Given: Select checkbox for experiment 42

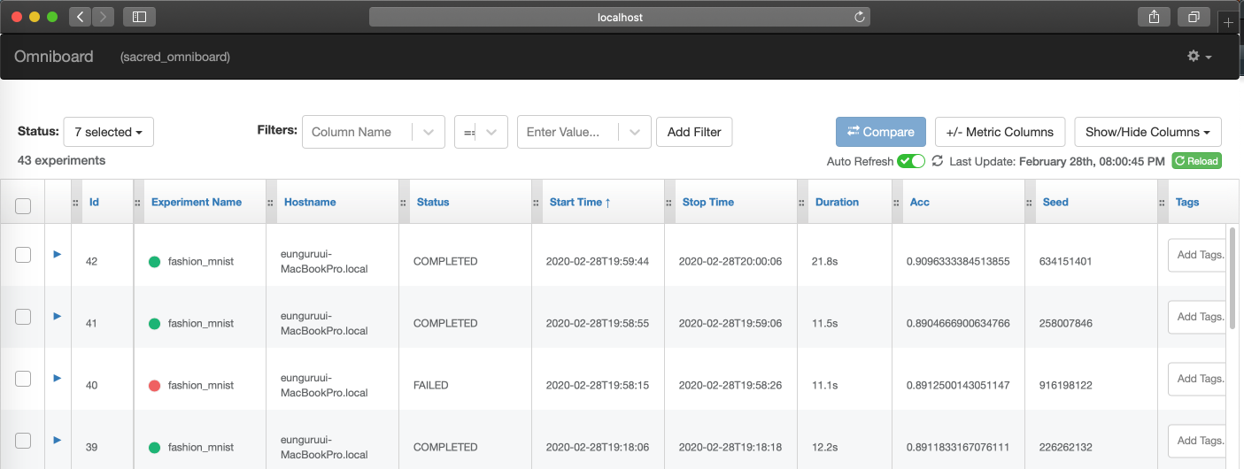Looking at the screenshot, I should pos(23,255).
